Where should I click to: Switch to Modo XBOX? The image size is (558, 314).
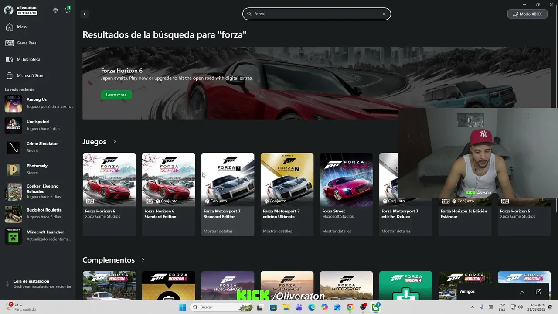tap(527, 14)
